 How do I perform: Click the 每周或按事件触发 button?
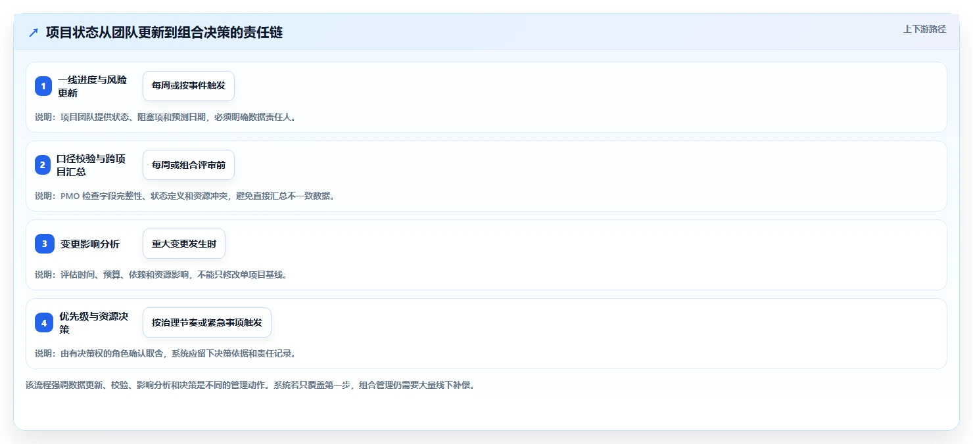[x=189, y=86]
